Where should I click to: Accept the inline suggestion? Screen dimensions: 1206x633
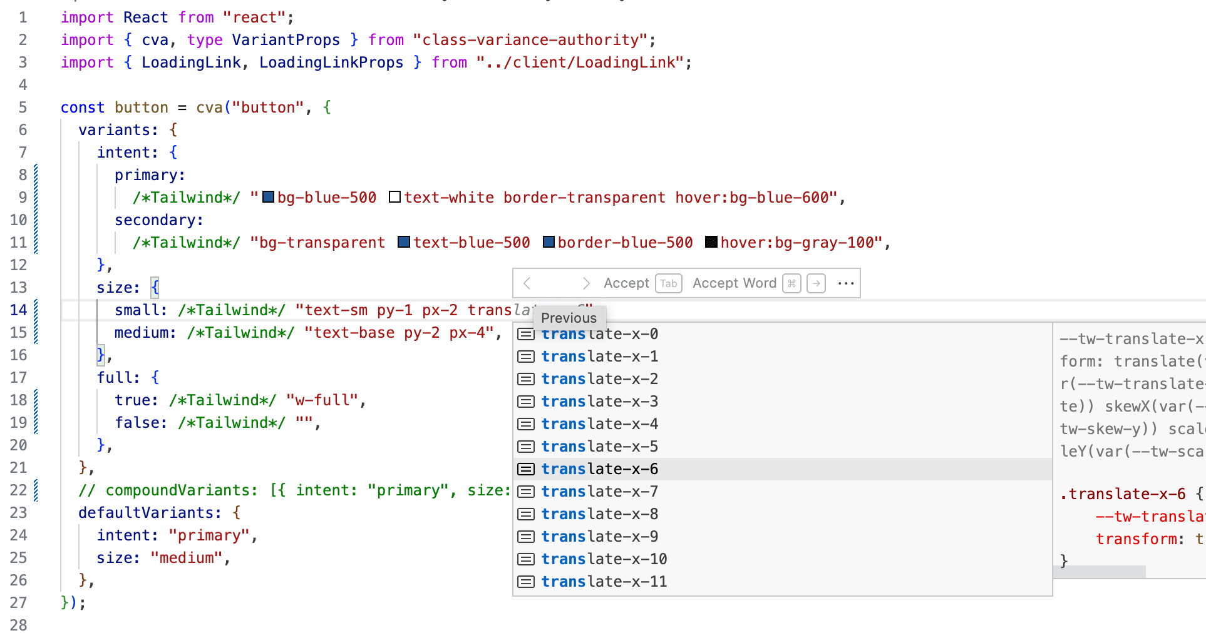[x=626, y=283]
